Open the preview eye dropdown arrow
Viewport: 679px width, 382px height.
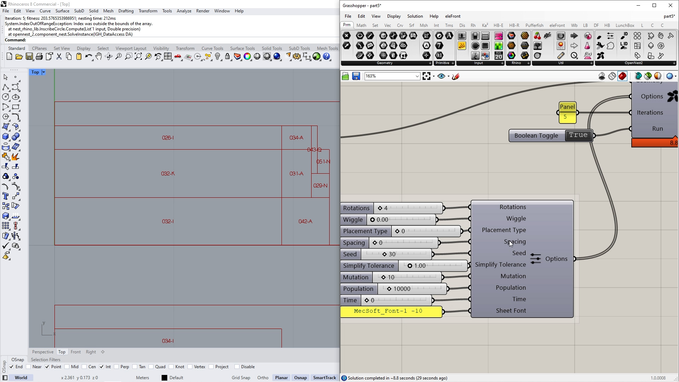[448, 76]
